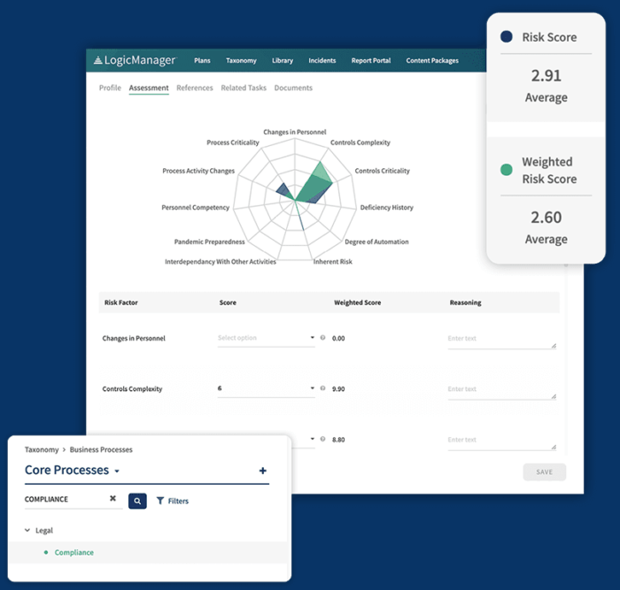Click the green Weighted Risk Score legend dot

507,170
